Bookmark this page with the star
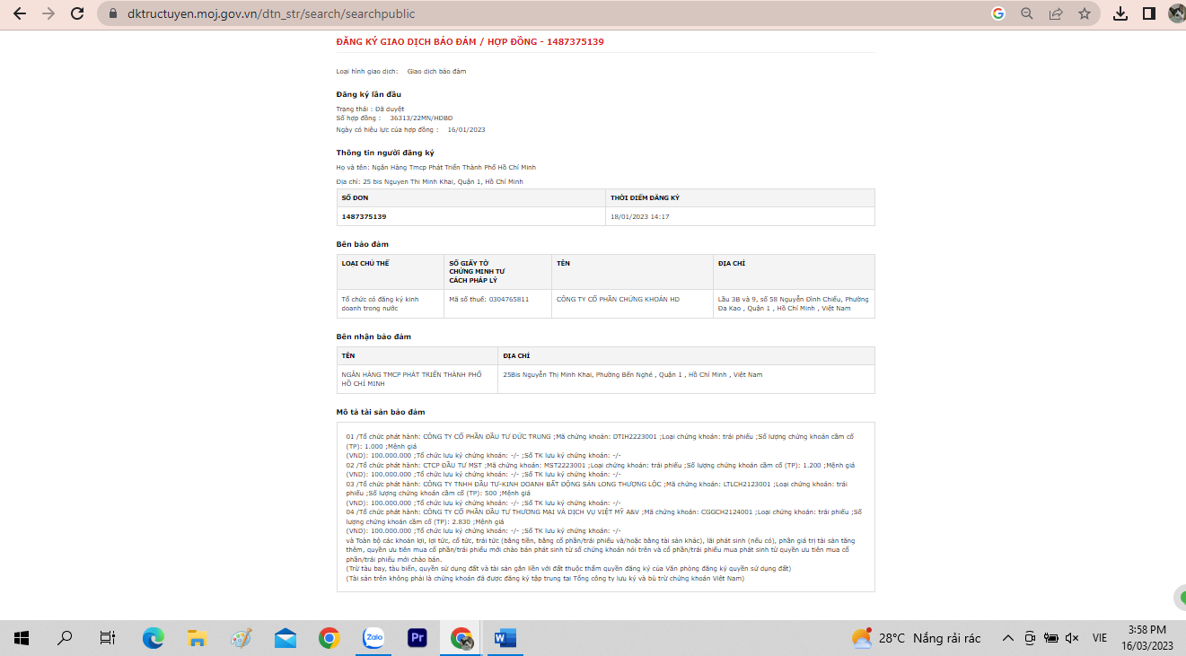Viewport: 1186px width, 656px height. [x=1084, y=13]
